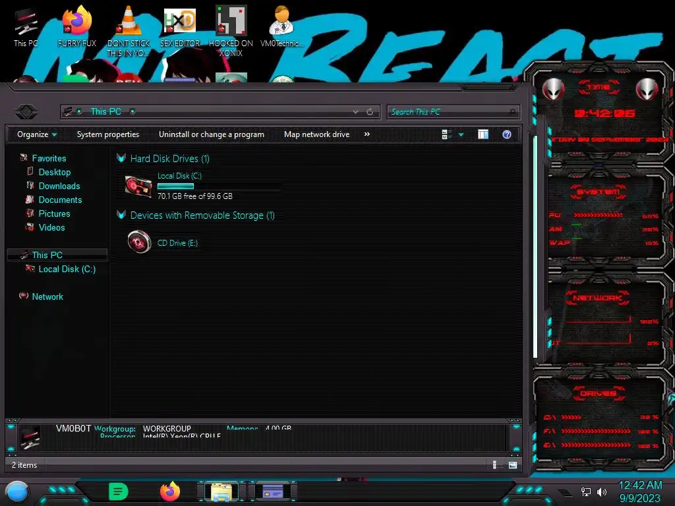Open more view options dropdown arrow

point(461,135)
